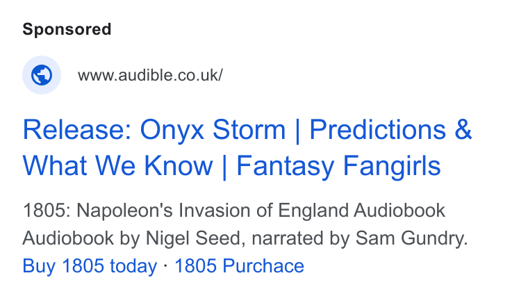This screenshot has height=296, width=528.
Task: Click the 'Predictions &' part of the headline
Action: (x=390, y=130)
